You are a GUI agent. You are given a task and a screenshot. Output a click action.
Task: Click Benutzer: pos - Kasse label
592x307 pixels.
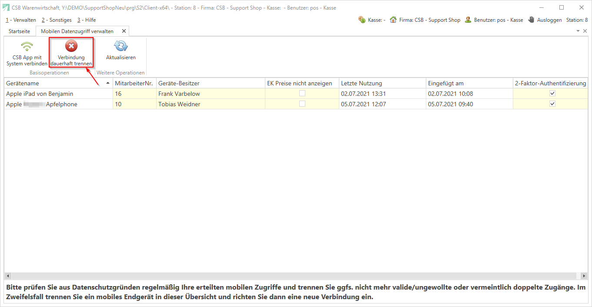(498, 20)
